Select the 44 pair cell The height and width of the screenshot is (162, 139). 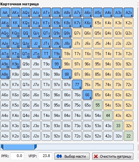pyautogui.click(x=108, y=116)
